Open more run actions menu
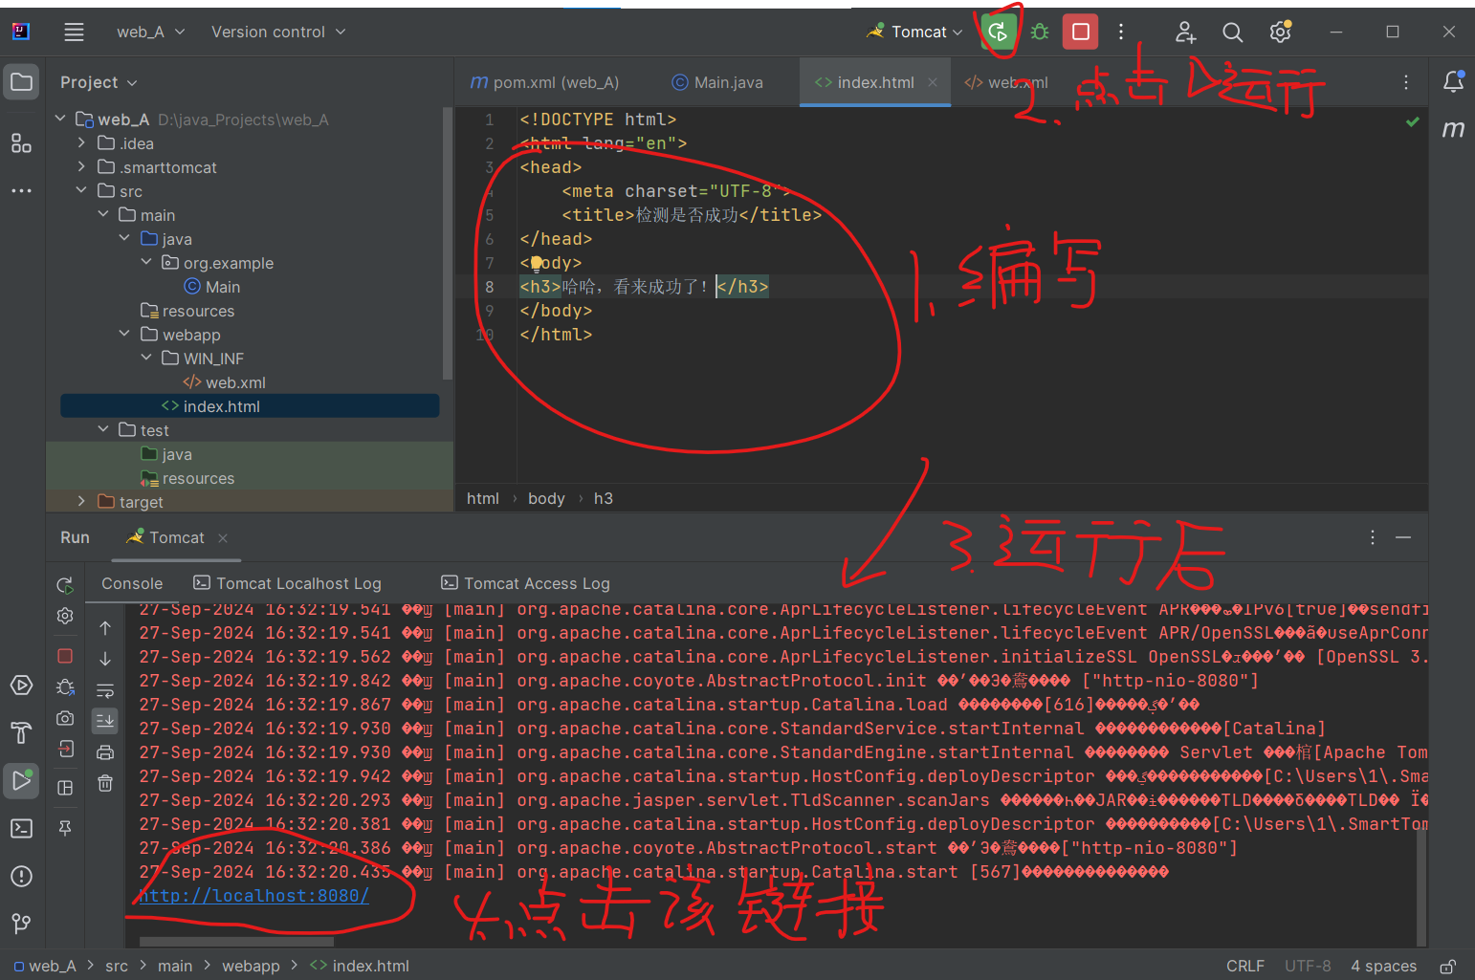Viewport: 1475px width, 980px height. 1121,32
